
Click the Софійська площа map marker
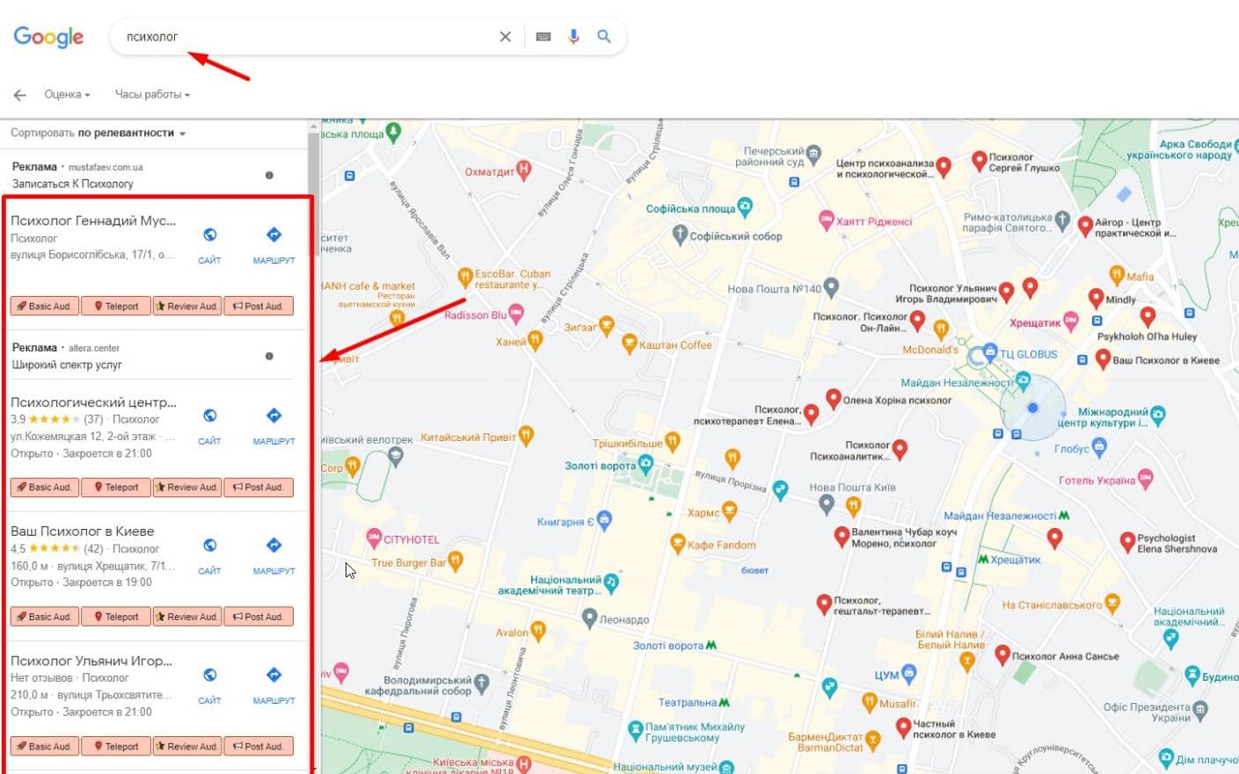(x=746, y=207)
